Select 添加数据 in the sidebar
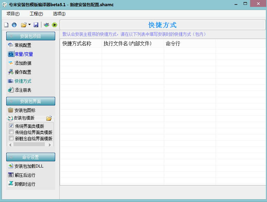This screenshot has width=267, height=202. coord(23,63)
